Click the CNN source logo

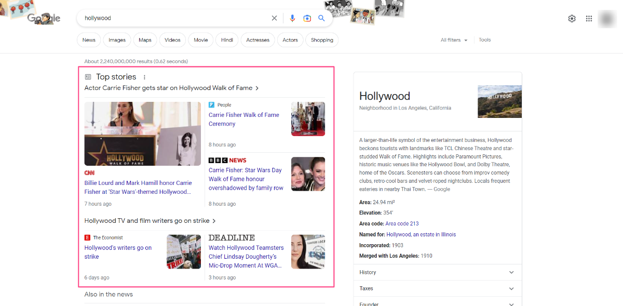point(89,172)
